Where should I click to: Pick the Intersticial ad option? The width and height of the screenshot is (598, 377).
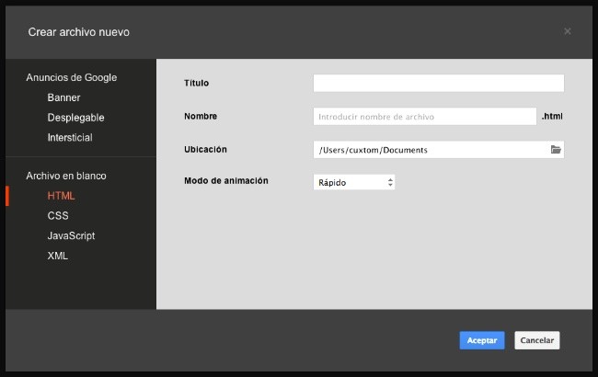point(70,138)
